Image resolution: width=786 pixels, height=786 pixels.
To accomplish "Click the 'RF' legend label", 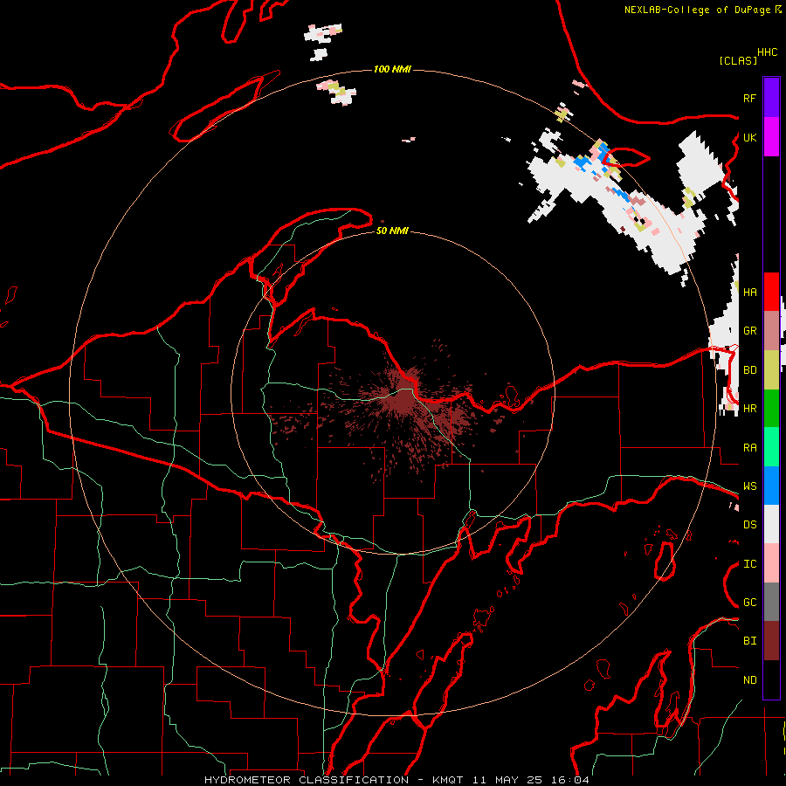I will point(749,98).
